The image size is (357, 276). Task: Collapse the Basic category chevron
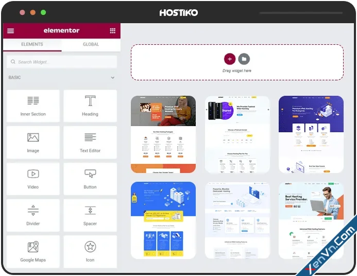tap(113, 78)
